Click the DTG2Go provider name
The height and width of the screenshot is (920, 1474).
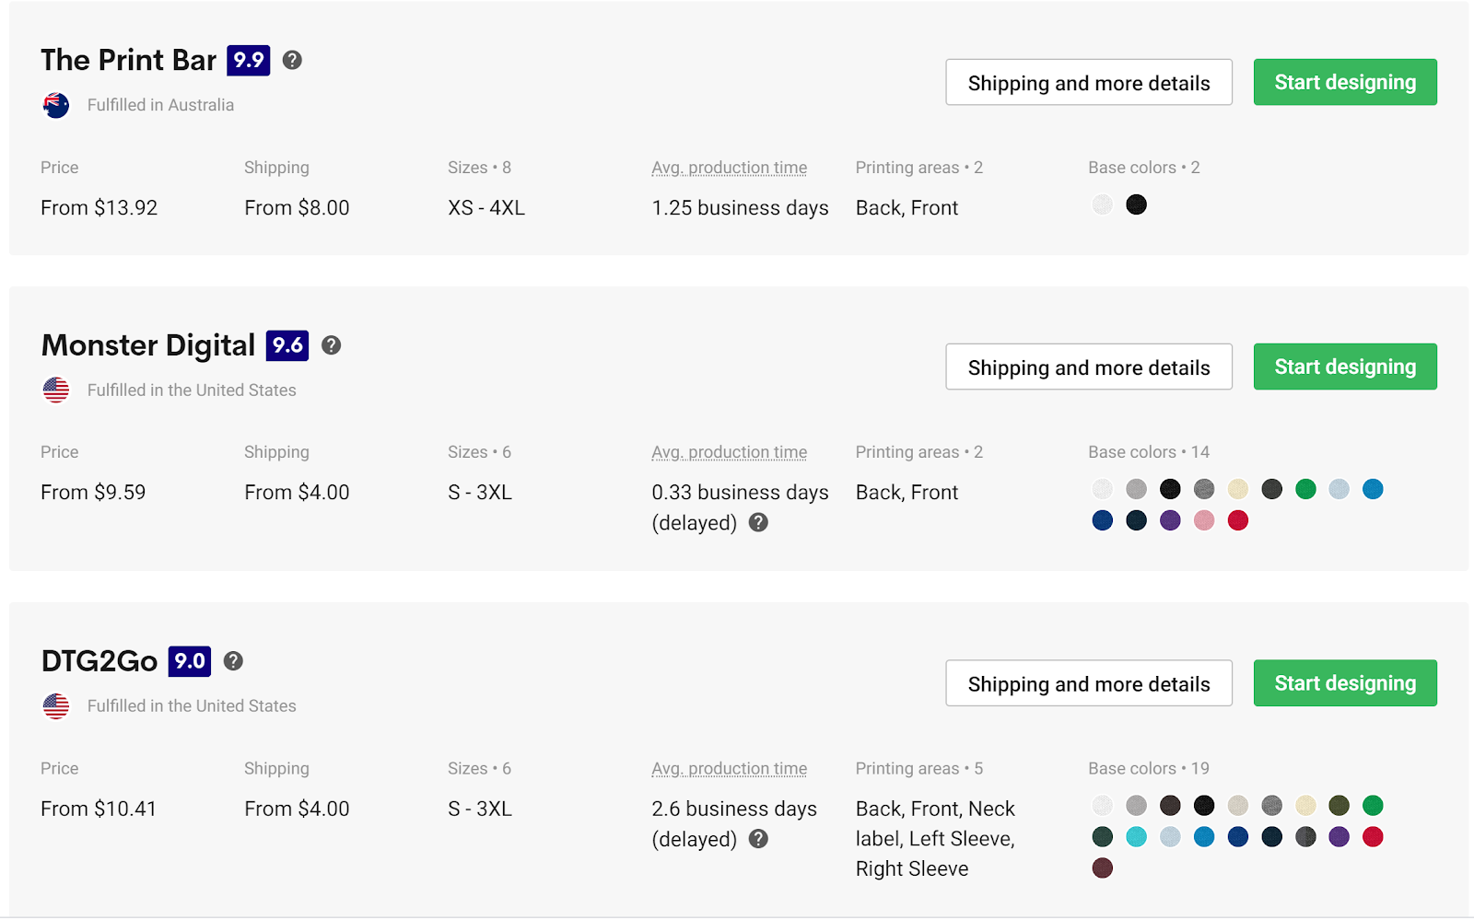click(x=99, y=661)
